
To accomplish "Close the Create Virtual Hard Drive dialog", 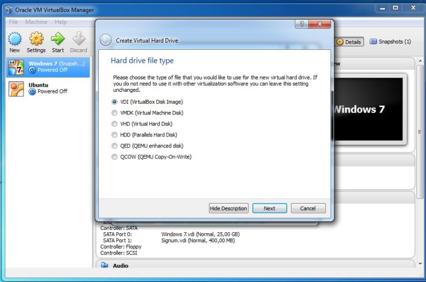I will [320, 24].
